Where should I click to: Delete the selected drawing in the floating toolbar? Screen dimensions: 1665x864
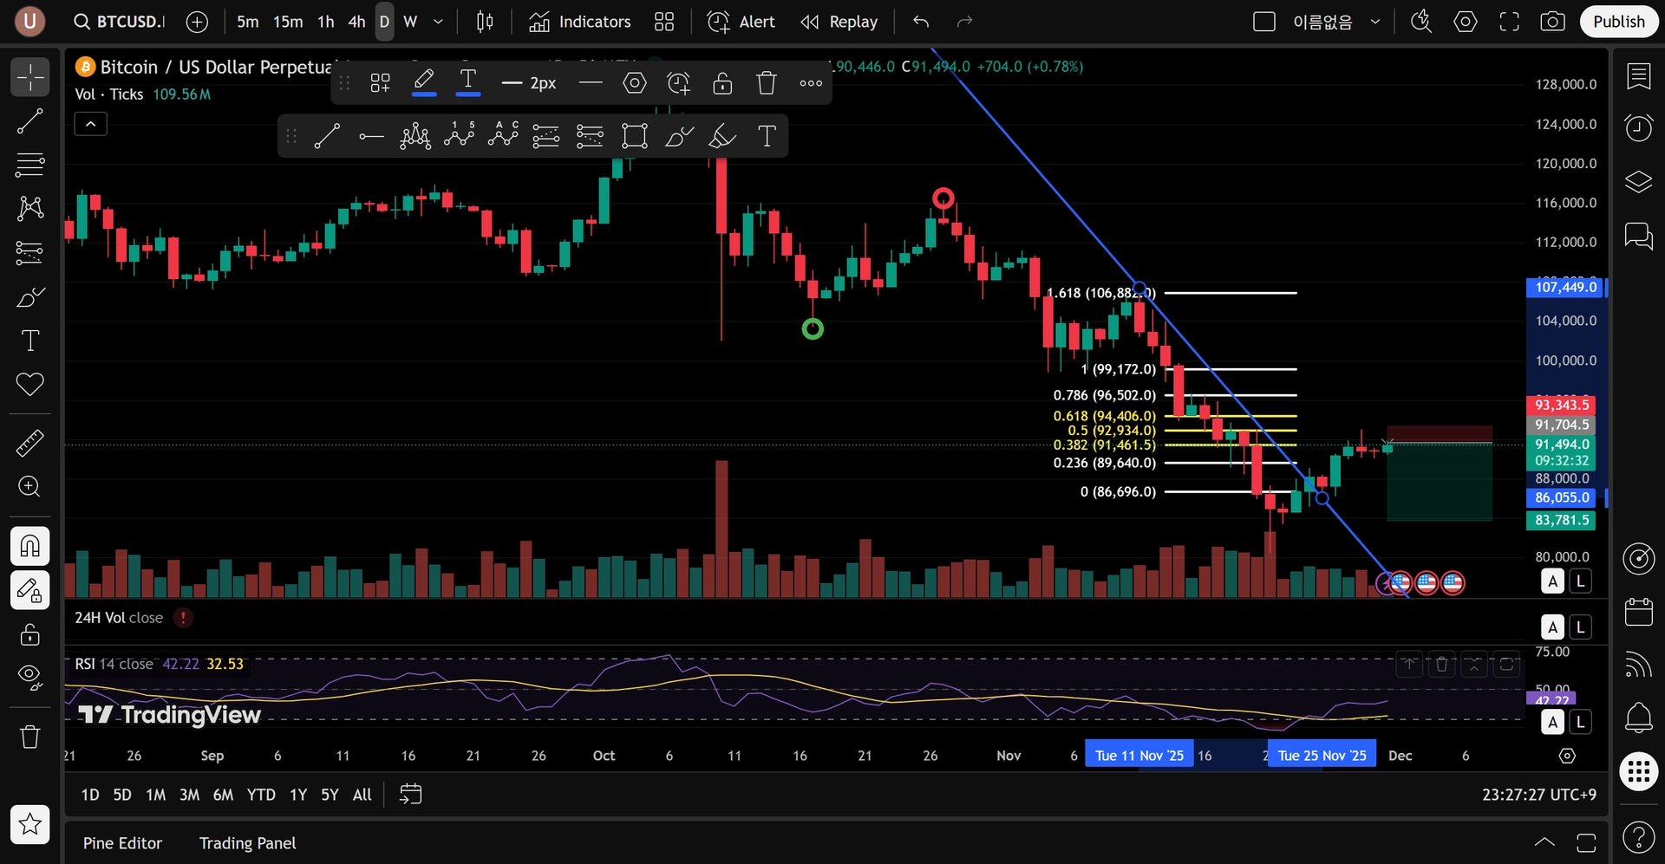click(767, 83)
